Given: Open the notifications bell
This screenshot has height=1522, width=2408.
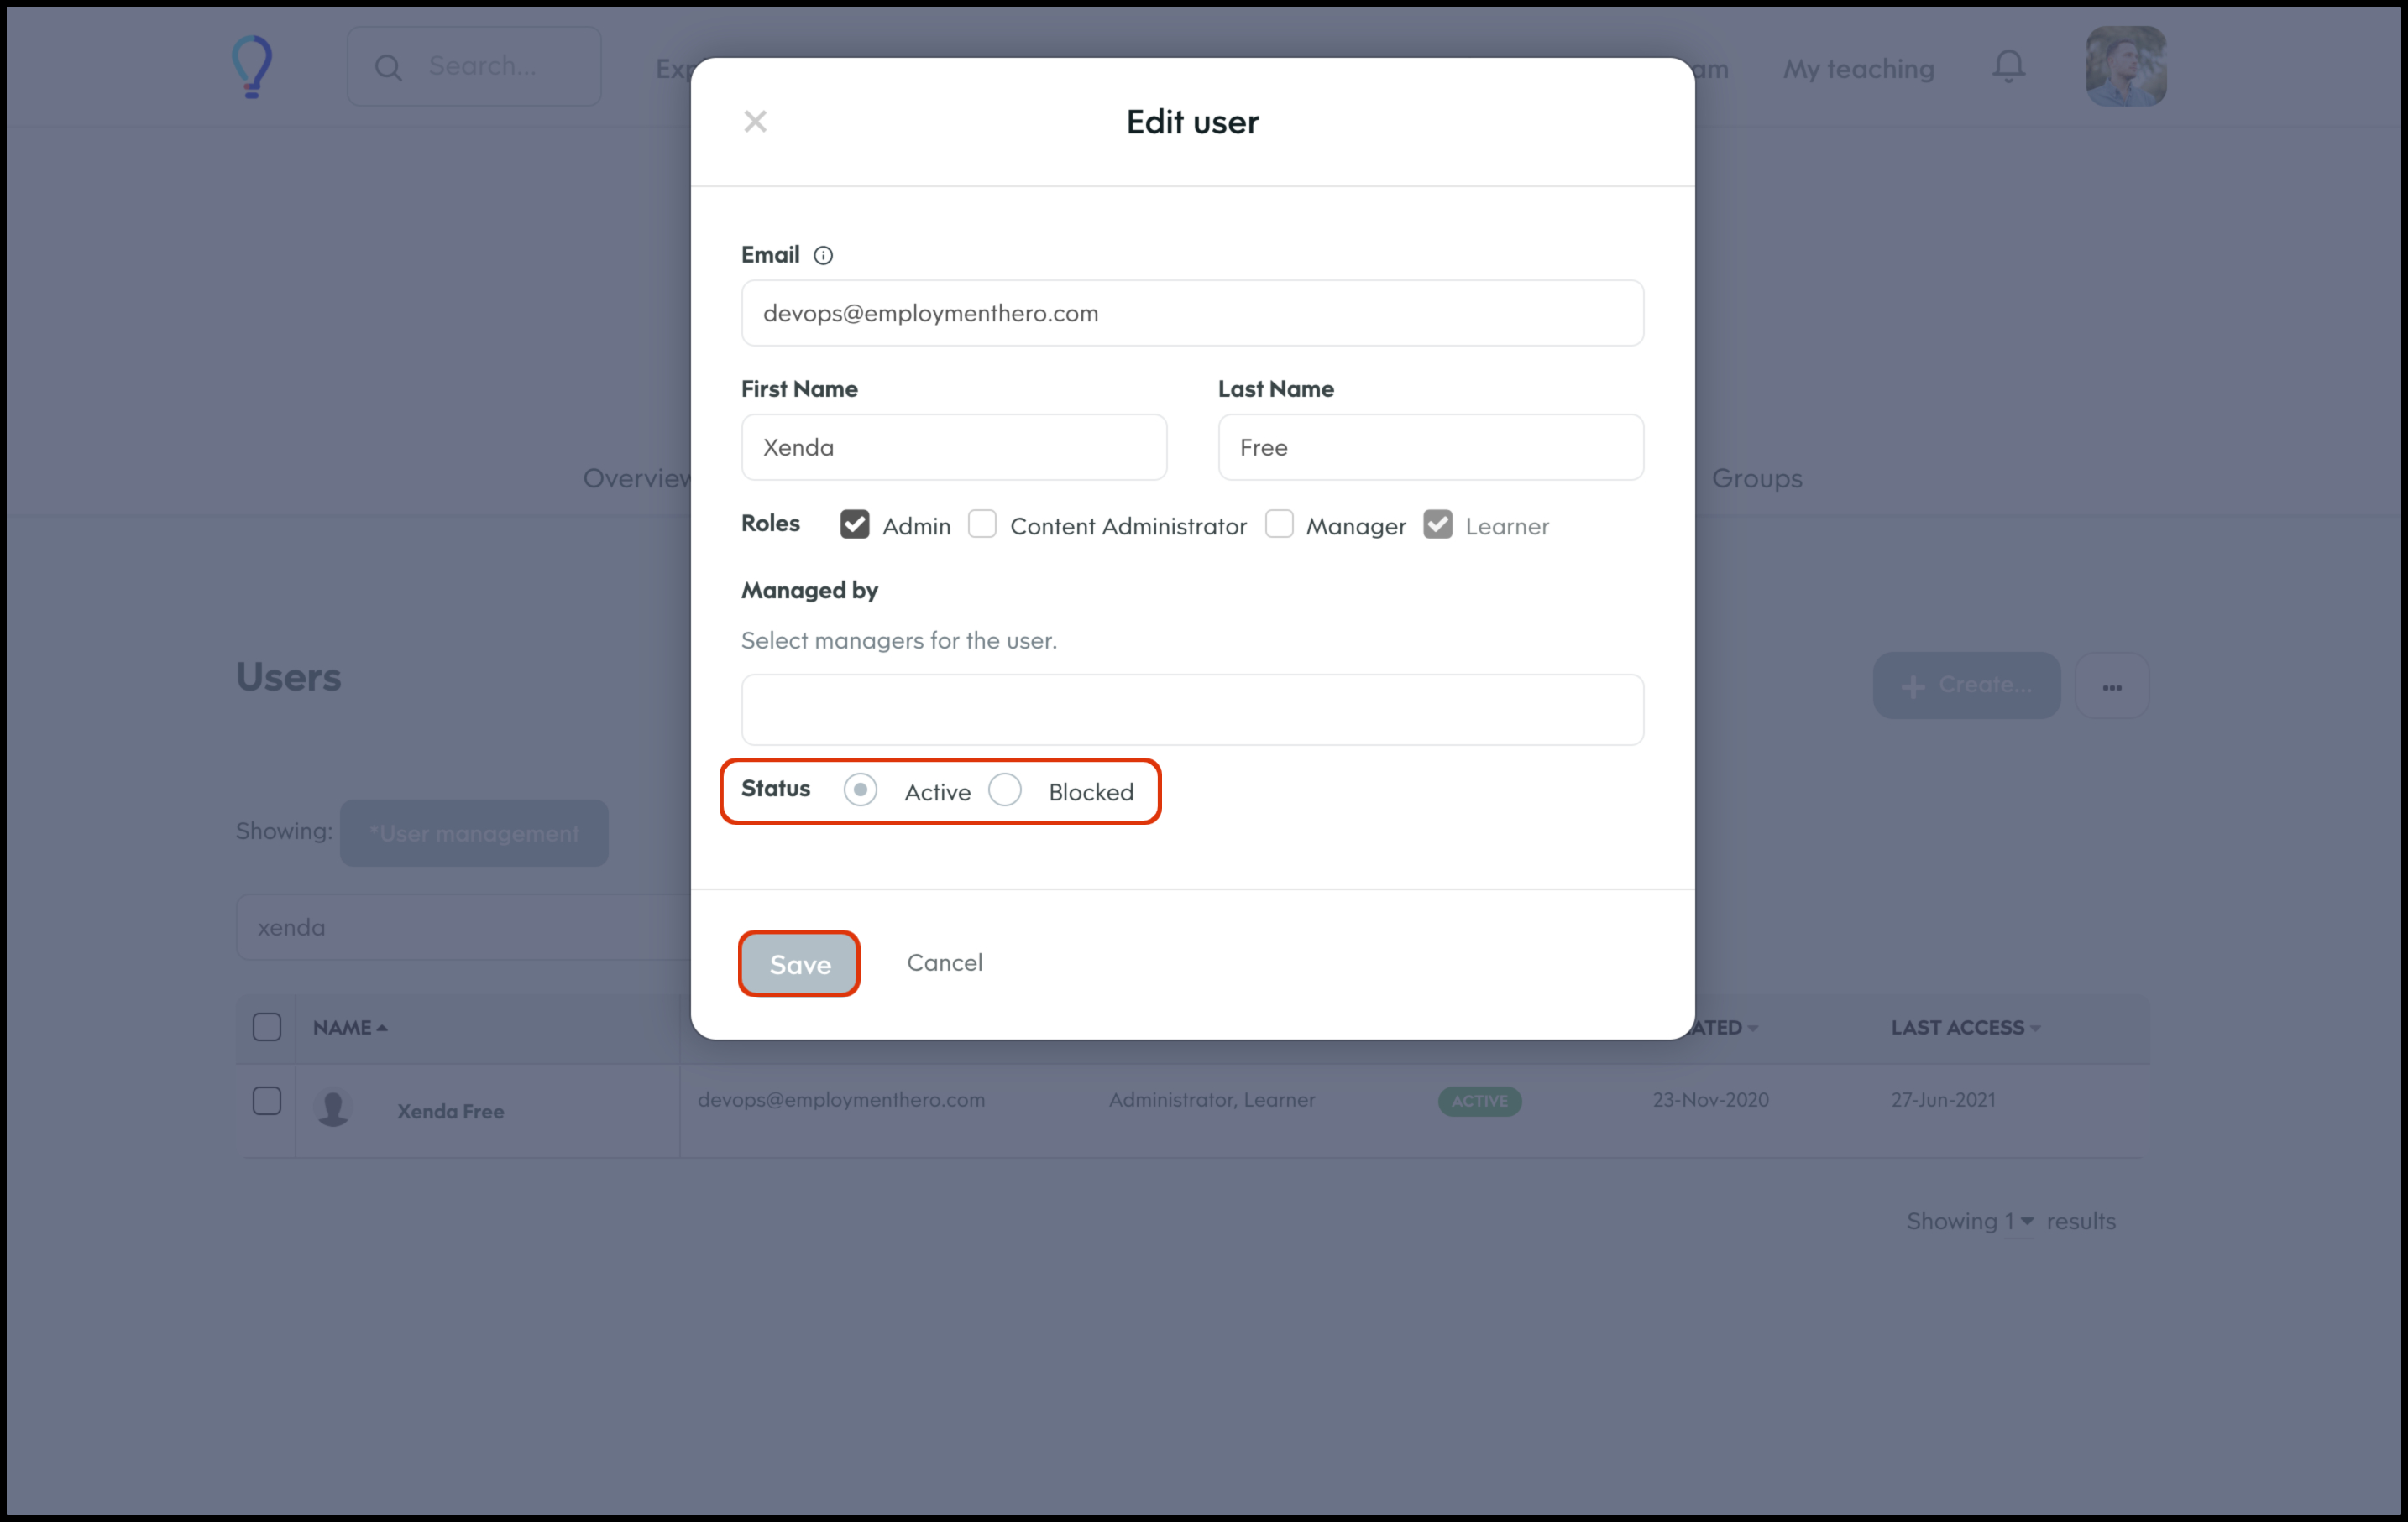Looking at the screenshot, I should 2008,67.
